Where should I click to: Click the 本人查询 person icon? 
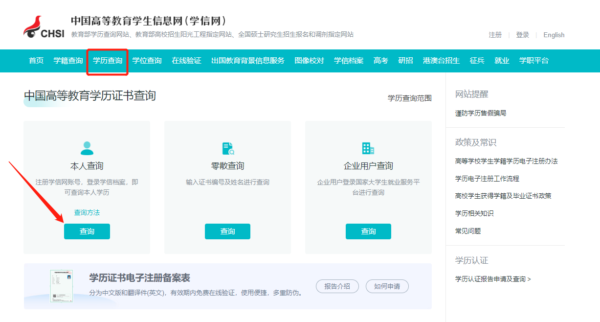coord(87,148)
